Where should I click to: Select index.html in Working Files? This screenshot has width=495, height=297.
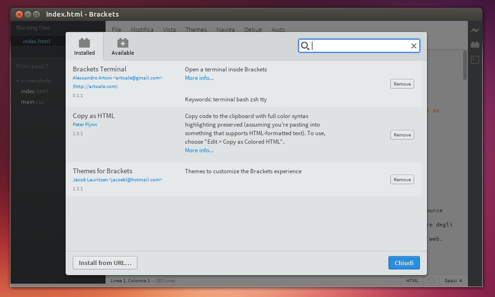tap(36, 41)
